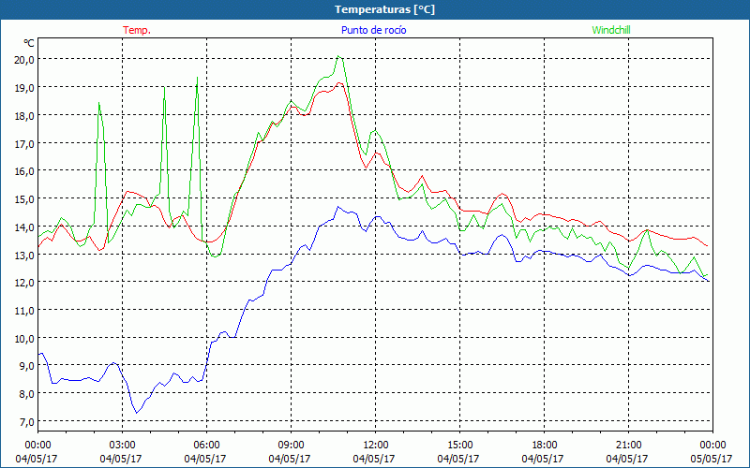Click the 16,0 y-axis value
This screenshot has width=750, height=468.
25,170
